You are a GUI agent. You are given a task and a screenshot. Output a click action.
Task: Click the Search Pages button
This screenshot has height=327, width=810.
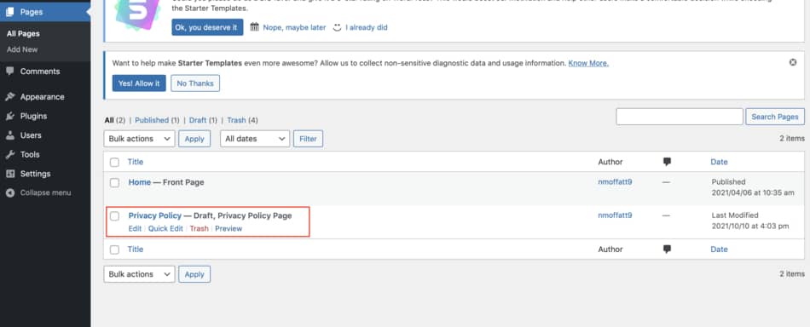pos(775,117)
